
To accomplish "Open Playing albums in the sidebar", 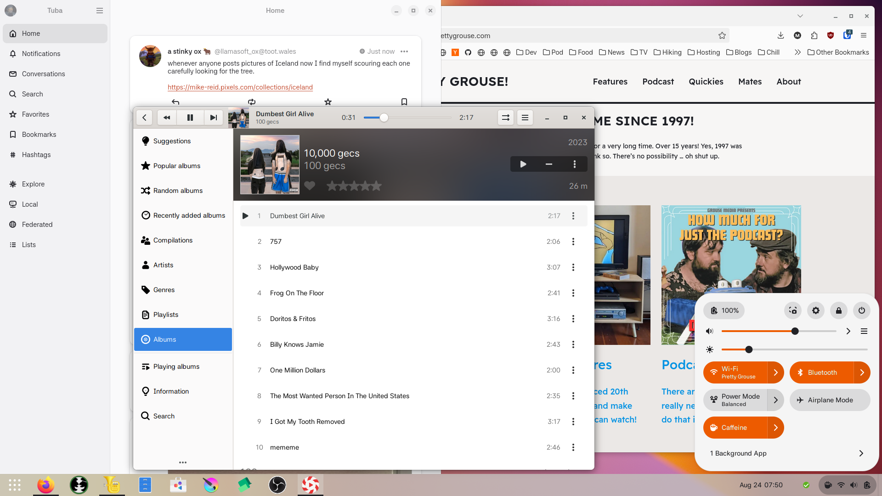I will (x=183, y=366).
